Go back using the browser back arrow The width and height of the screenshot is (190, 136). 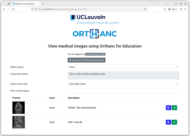tap(4, 9)
